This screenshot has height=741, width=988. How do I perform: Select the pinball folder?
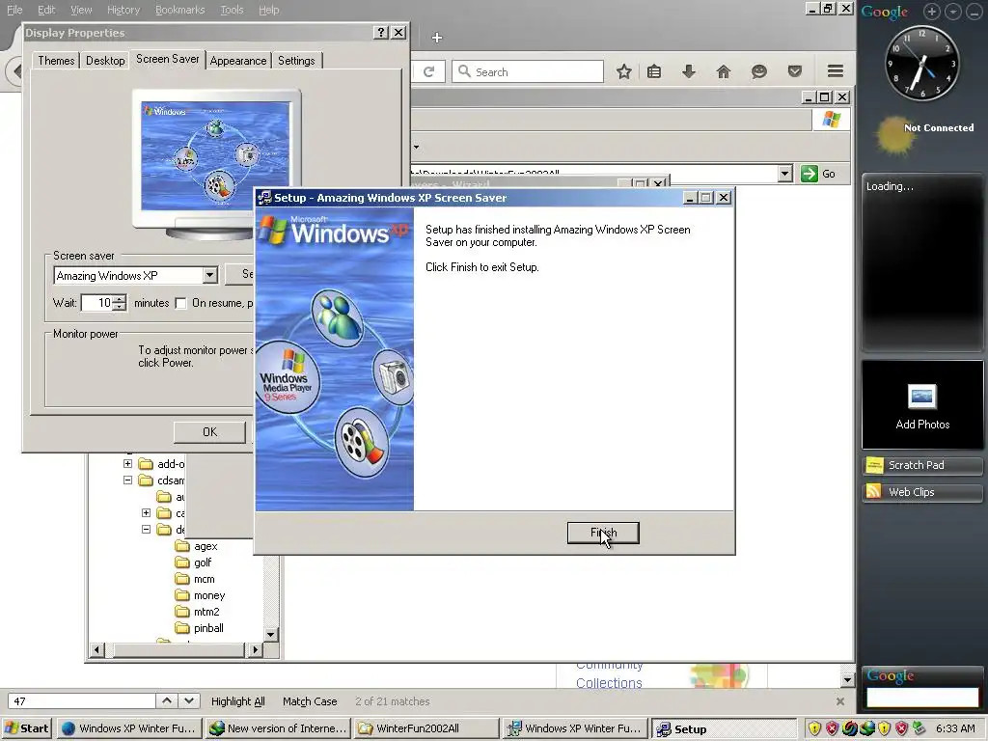(x=208, y=628)
